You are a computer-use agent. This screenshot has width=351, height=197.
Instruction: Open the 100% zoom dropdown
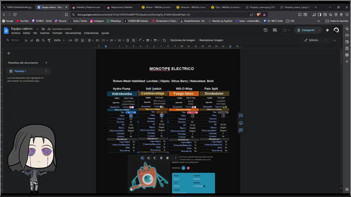pyautogui.click(x=59, y=40)
